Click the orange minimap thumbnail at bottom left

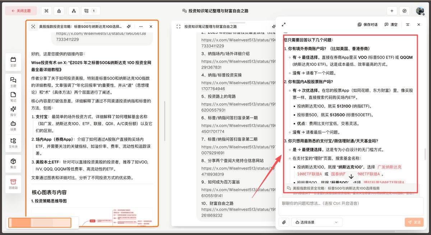tap(40, 222)
